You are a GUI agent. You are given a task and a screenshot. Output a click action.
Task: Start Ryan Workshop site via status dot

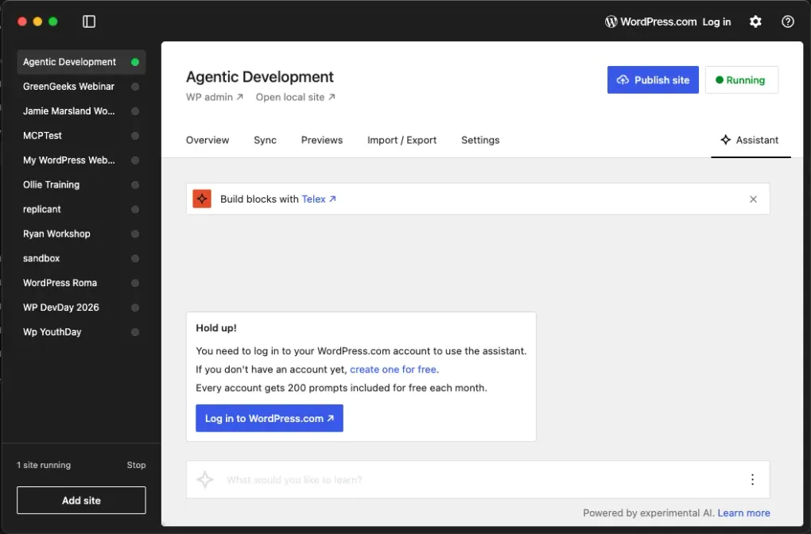(135, 234)
